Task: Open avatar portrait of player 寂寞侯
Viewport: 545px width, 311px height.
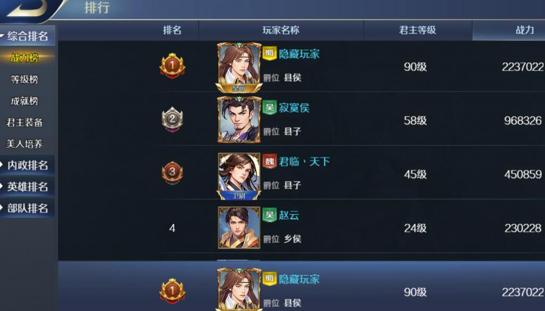Action: [x=239, y=120]
